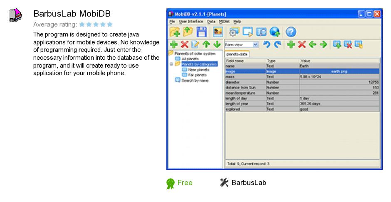Delete tree item with left red X

tap(185, 44)
